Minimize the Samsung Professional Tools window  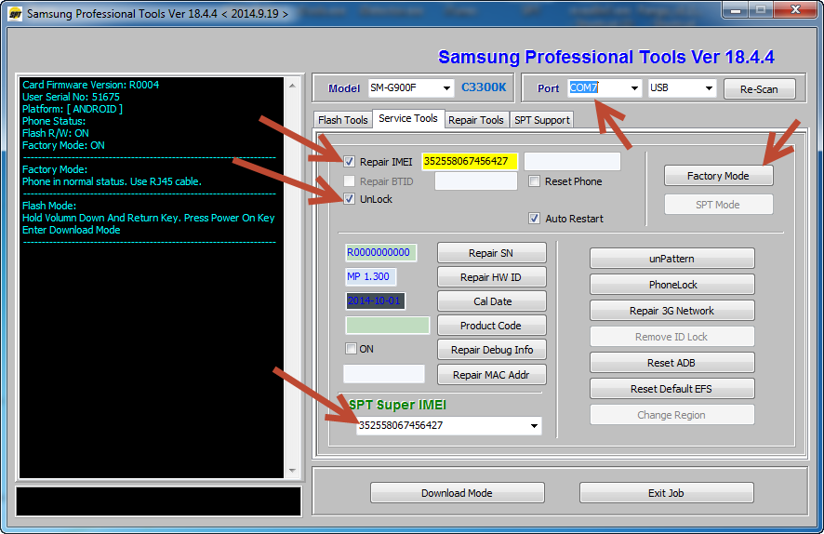pyautogui.click(x=736, y=10)
